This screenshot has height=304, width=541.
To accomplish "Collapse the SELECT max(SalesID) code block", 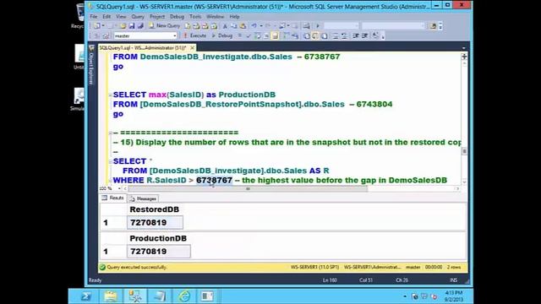I will coord(111,95).
